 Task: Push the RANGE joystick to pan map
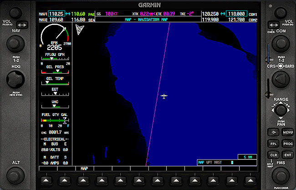click(x=281, y=110)
